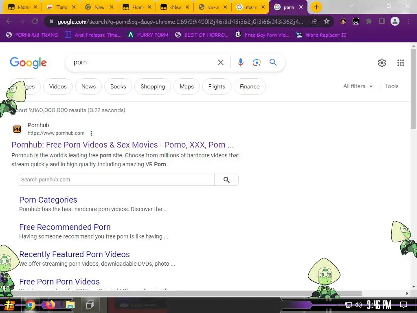Screen dimensions: 417x313
Task: Close the active porn search tab
Action: tap(301, 7)
